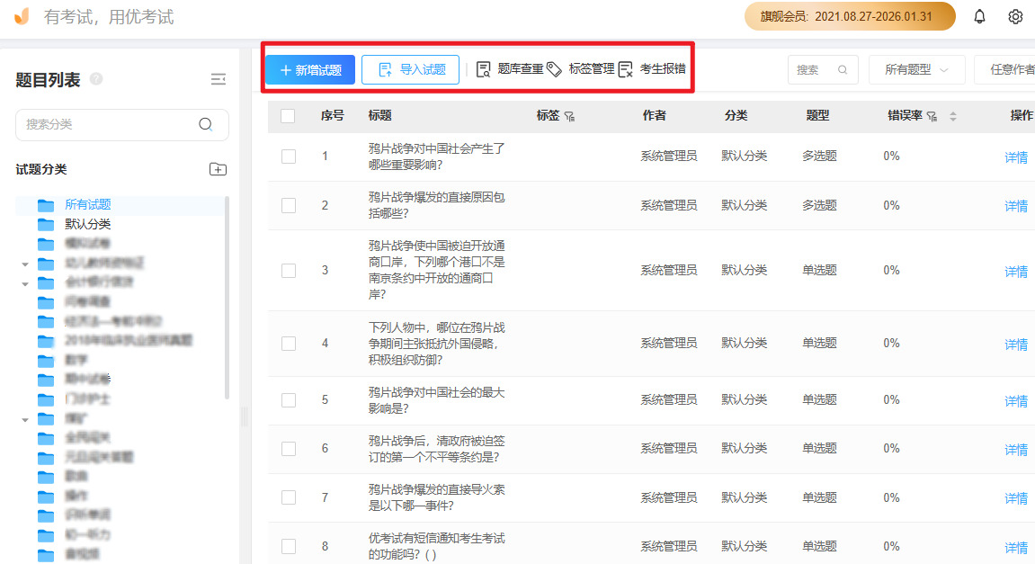Open 详情 for the first question

[x=1015, y=156]
